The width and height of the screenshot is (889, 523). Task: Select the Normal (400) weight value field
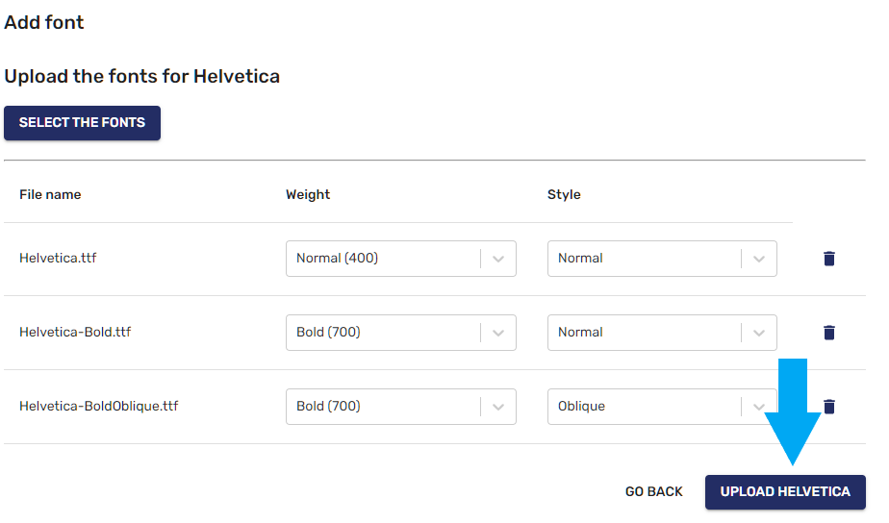(401, 259)
